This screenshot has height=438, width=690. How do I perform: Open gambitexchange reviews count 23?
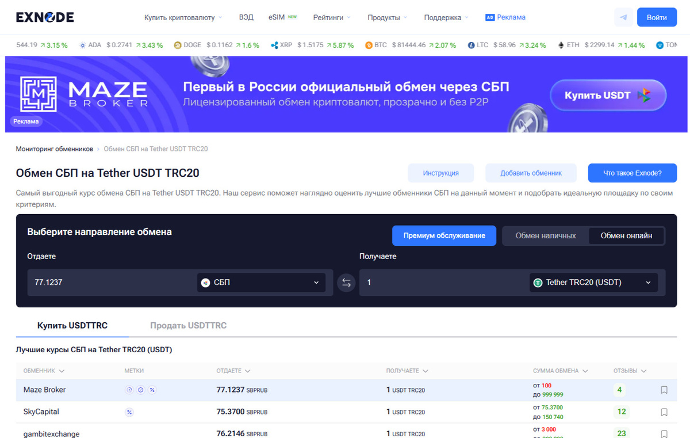pyautogui.click(x=622, y=433)
